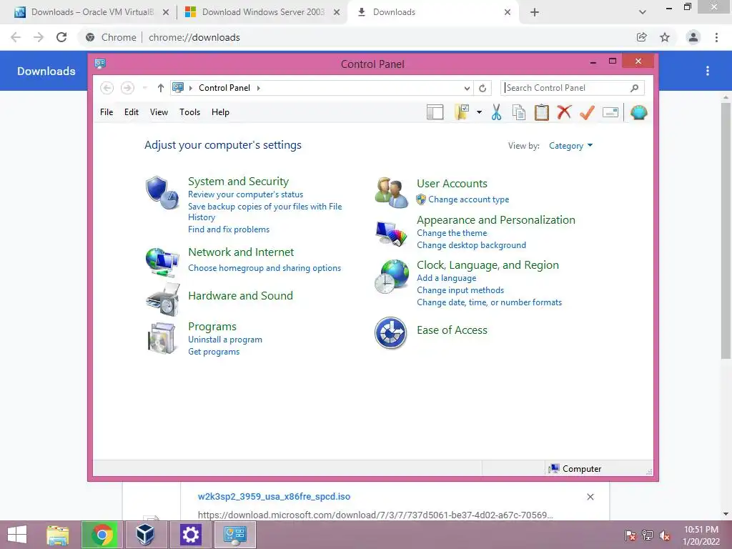Screen dimensions: 732x549
Task: Click Change account type link
Action: [469, 199]
